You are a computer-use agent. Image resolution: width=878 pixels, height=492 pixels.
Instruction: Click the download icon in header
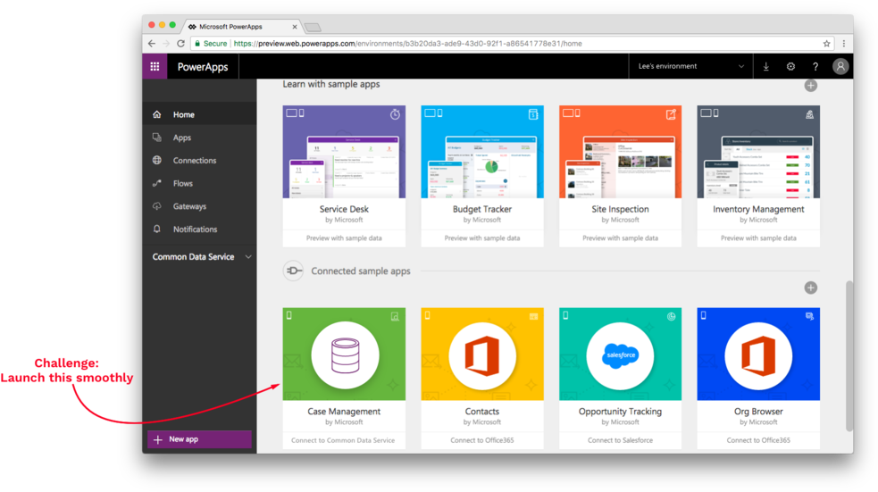765,66
